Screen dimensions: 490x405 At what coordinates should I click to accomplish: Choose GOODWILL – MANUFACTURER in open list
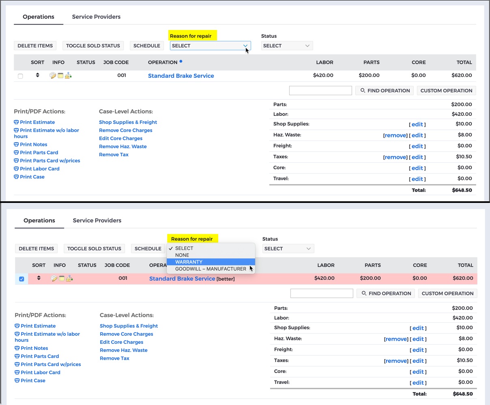point(211,269)
